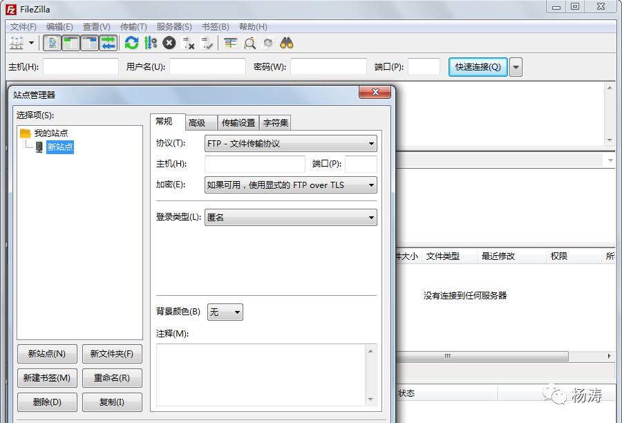Open the 编辑(E) menu

click(59, 26)
